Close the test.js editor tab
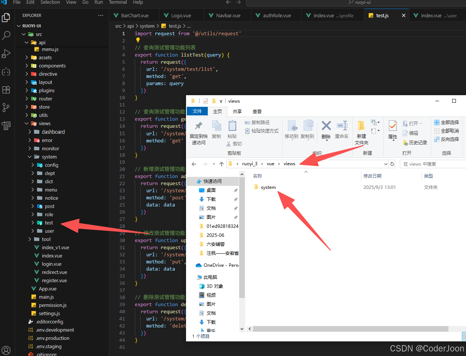This screenshot has height=356, width=466. pyautogui.click(x=403, y=16)
